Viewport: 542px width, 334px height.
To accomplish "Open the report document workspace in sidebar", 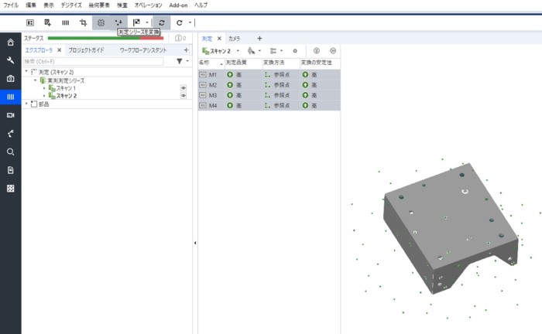I will [11, 170].
